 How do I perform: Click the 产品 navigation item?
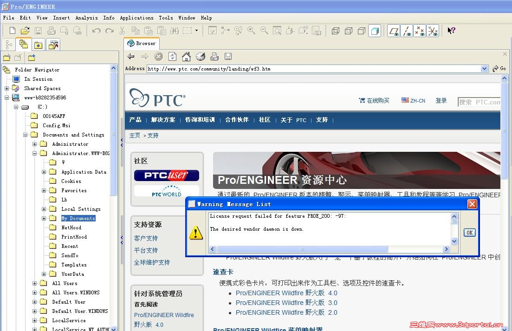pos(135,119)
